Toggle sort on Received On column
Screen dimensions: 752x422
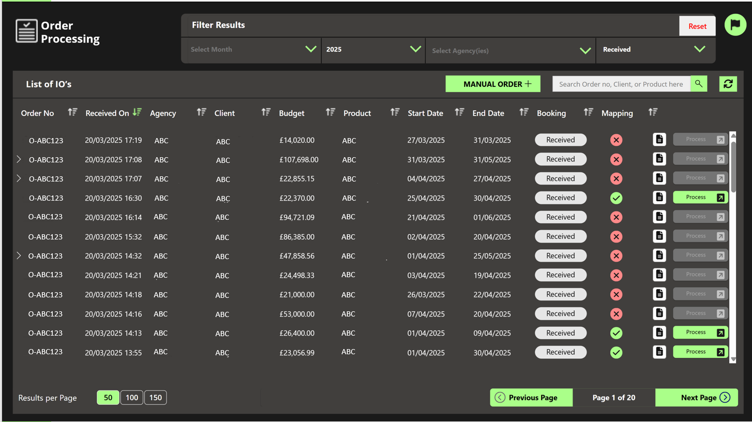137,112
